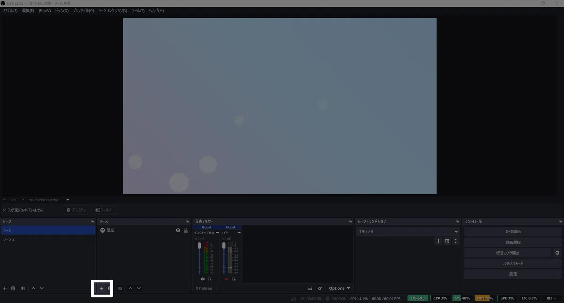Remove selected scene with trash icon
Viewport: 564px width, 303px height.
click(x=13, y=288)
